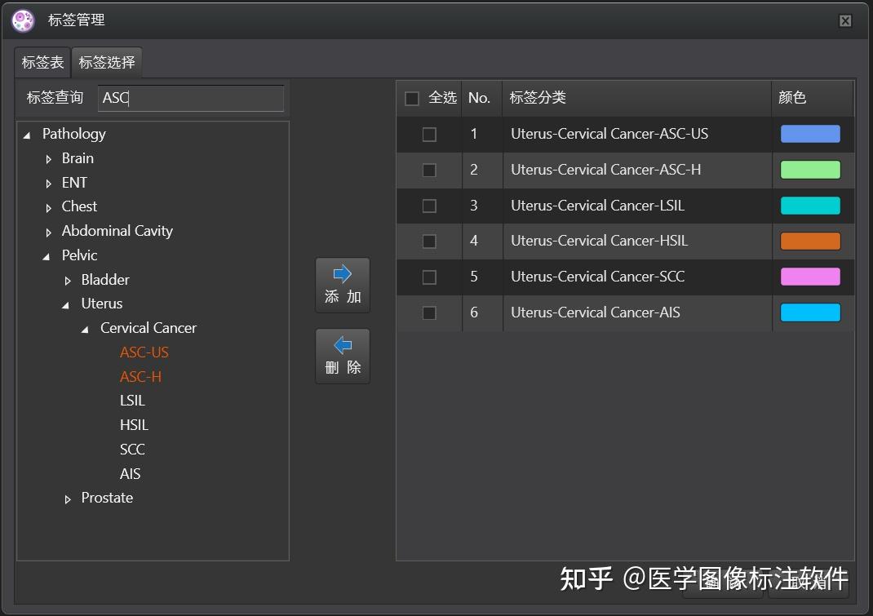This screenshot has width=873, height=616.
Task: Collapse the Pelvic tree node
Action: (x=47, y=256)
